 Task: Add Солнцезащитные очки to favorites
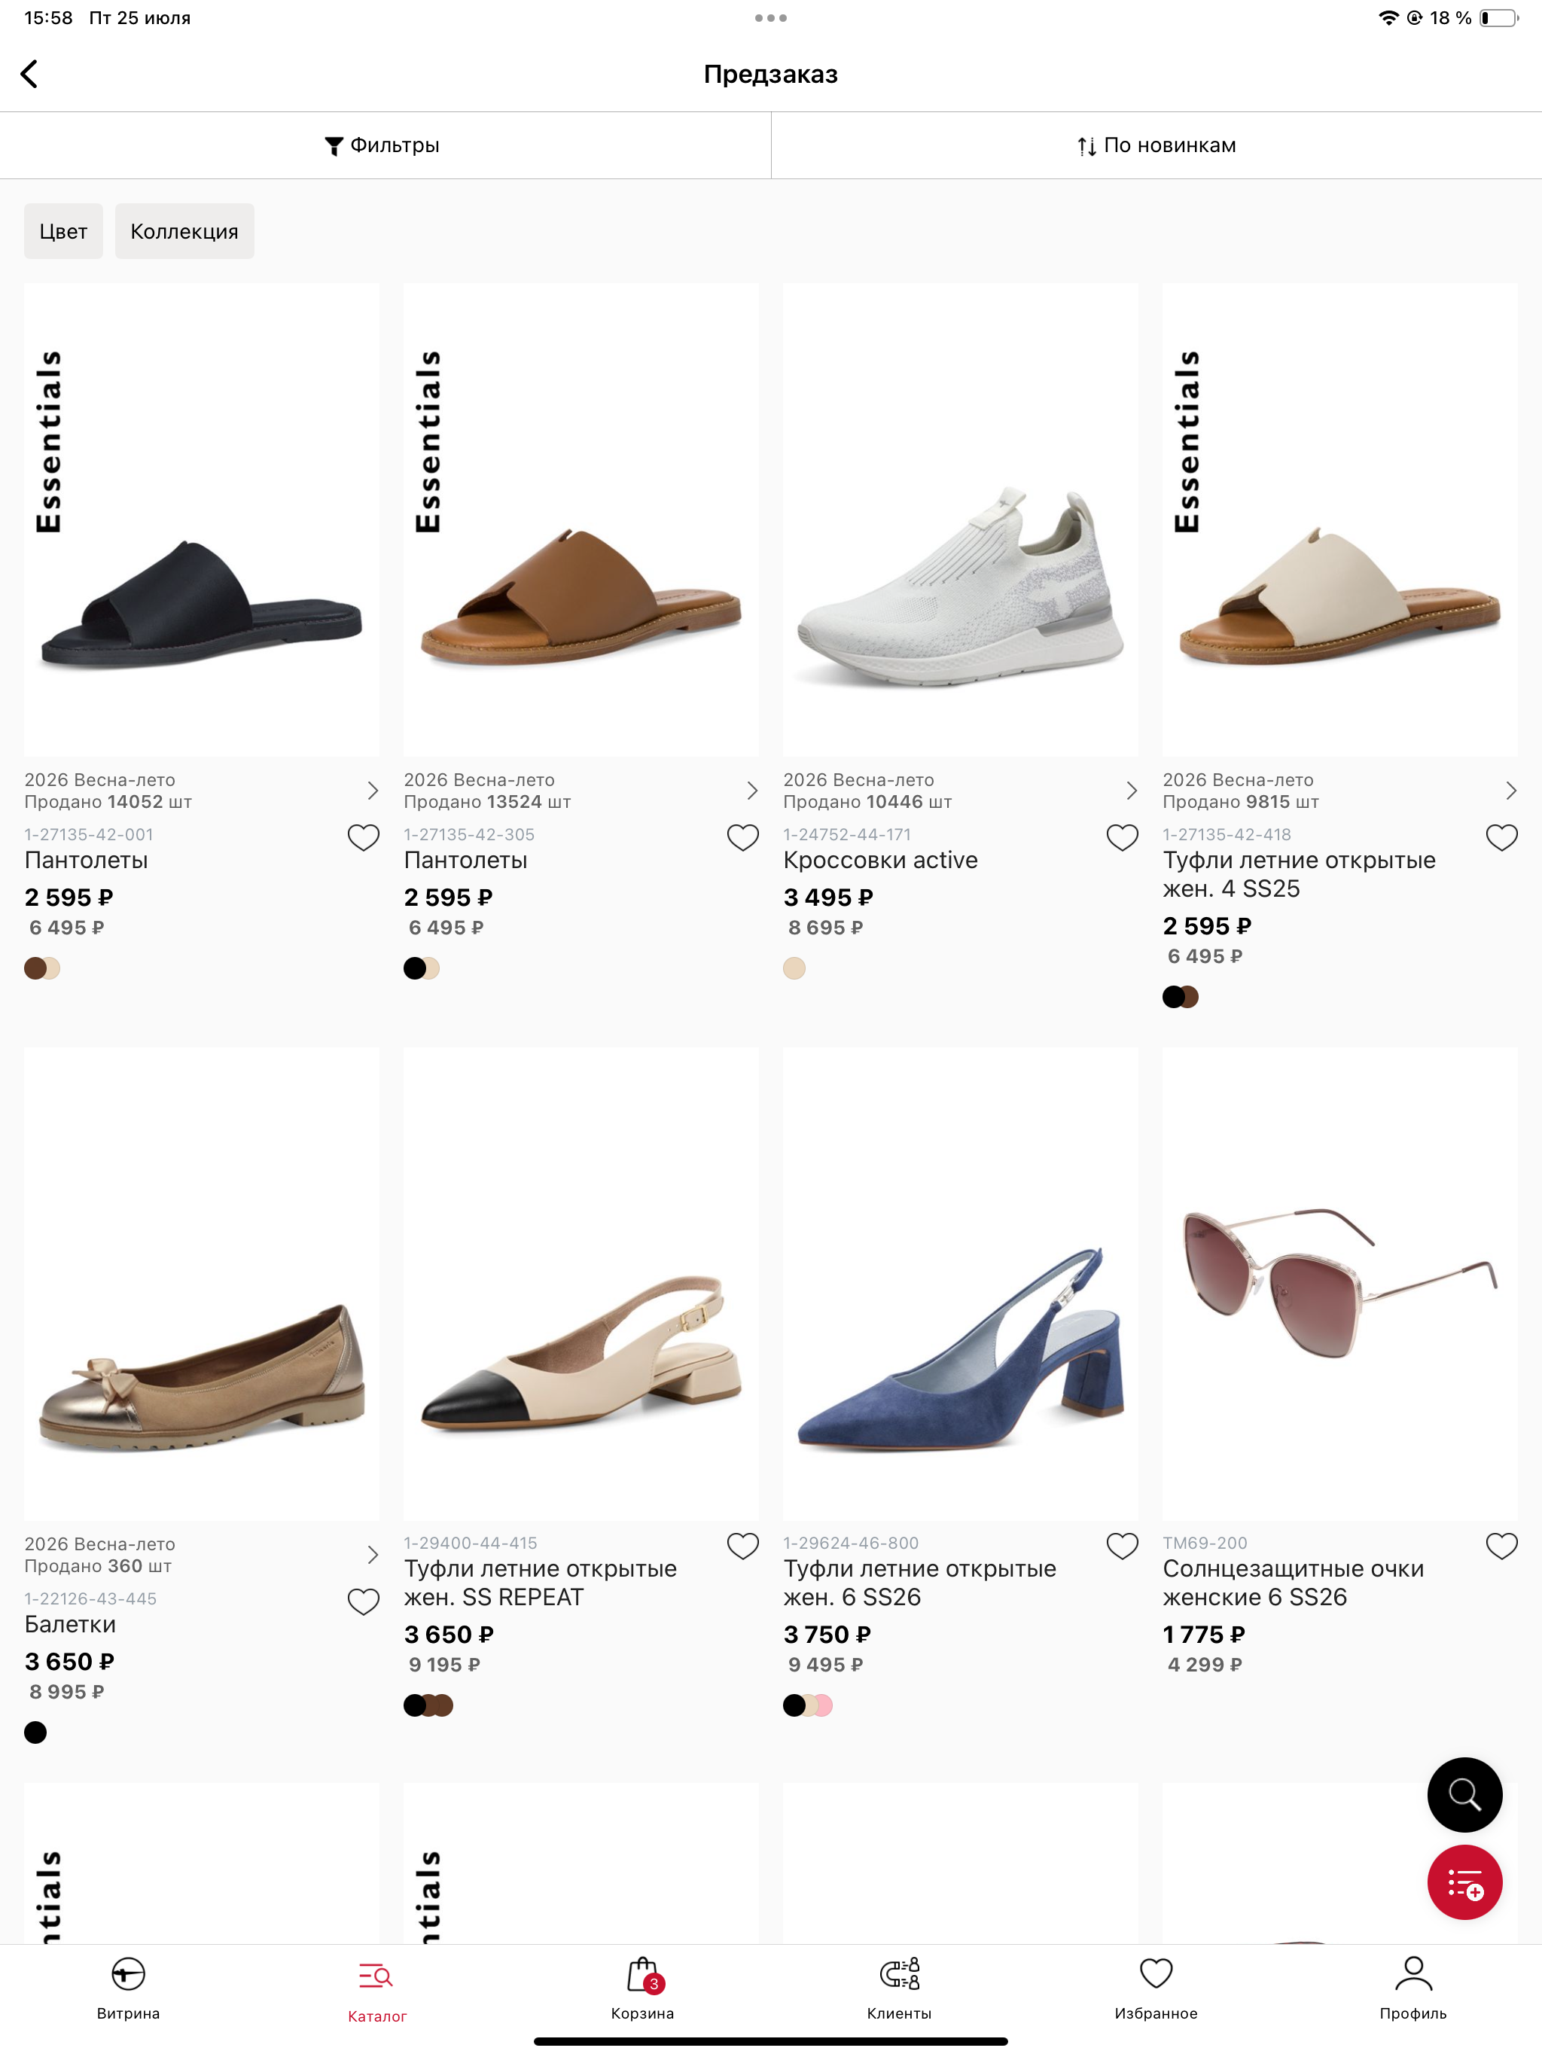coord(1501,1547)
